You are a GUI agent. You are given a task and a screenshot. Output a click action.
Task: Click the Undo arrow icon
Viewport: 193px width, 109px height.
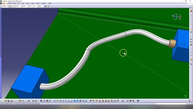(23, 101)
